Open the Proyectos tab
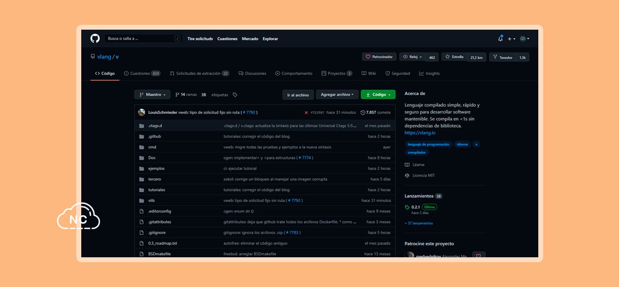The image size is (619, 287). pyautogui.click(x=337, y=73)
